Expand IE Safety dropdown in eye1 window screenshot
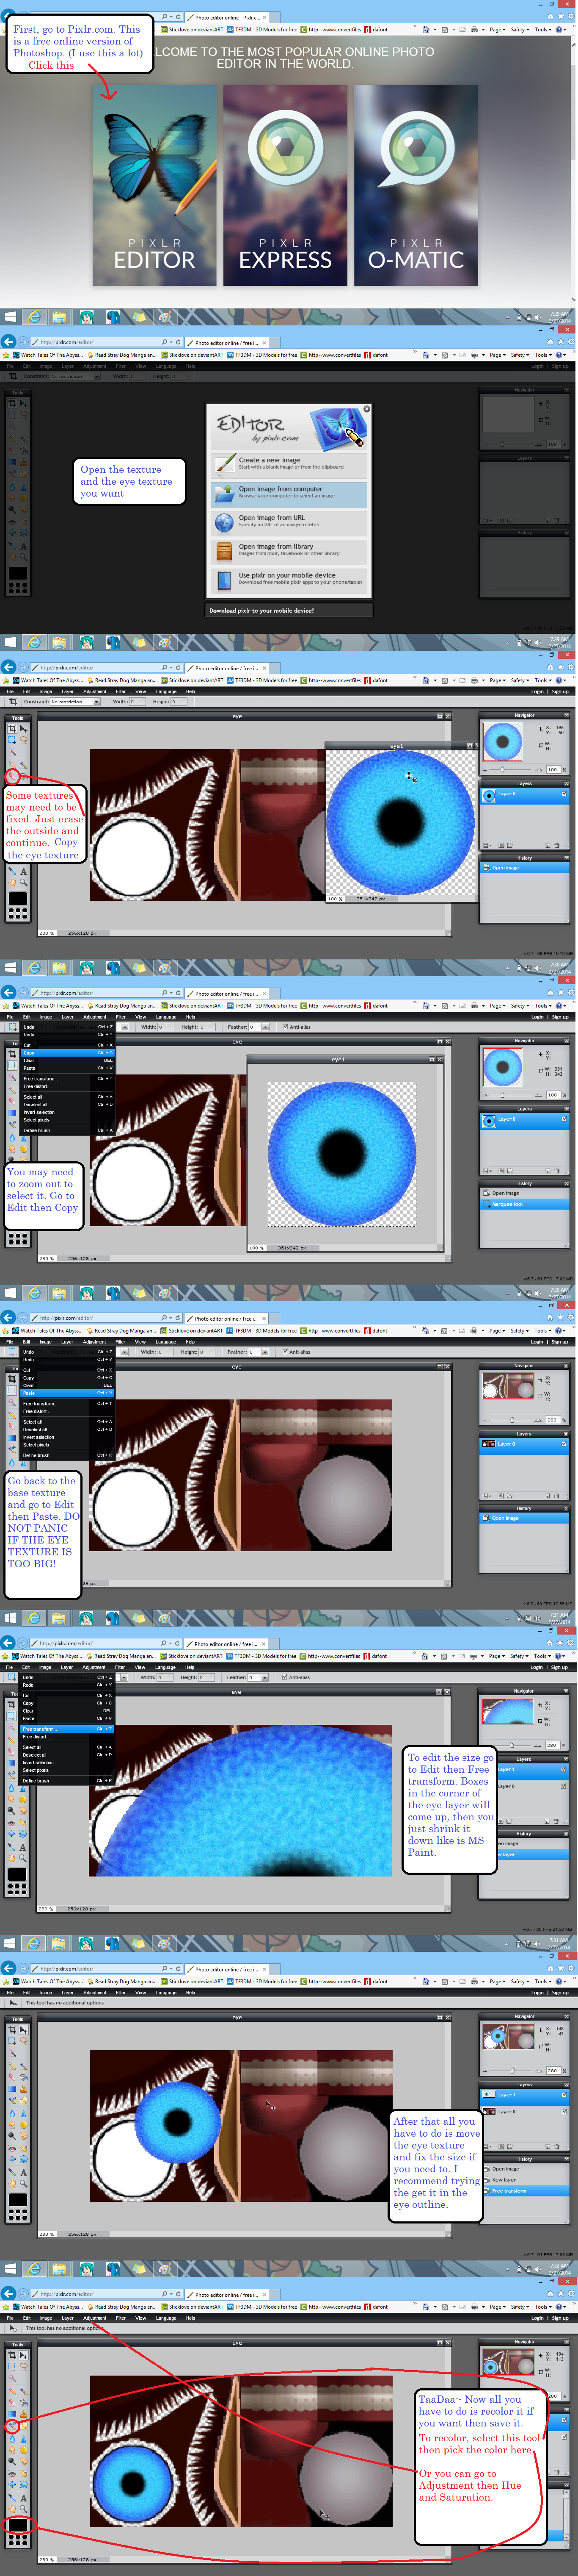 point(519,680)
